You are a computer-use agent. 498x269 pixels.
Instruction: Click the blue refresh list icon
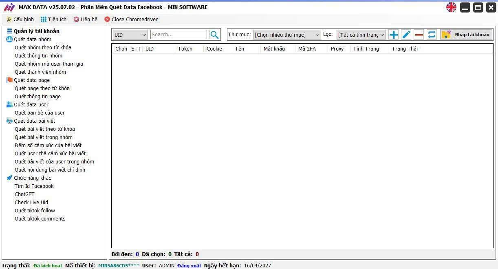pos(432,35)
